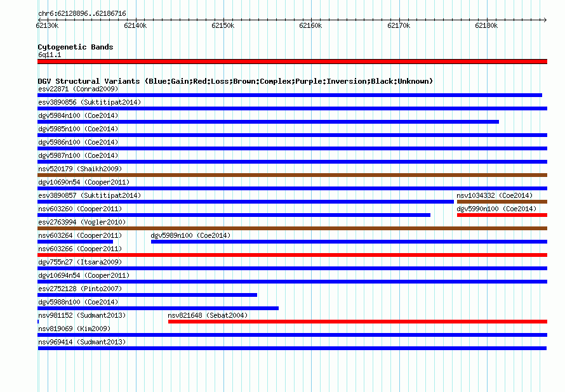Click the blue dgv5988n100 (Coe2014) gain bar
Viewport: 565px width, 392px height.
tap(158, 308)
